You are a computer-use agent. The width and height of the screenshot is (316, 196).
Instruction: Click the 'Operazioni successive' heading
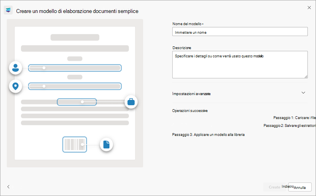[x=190, y=111]
